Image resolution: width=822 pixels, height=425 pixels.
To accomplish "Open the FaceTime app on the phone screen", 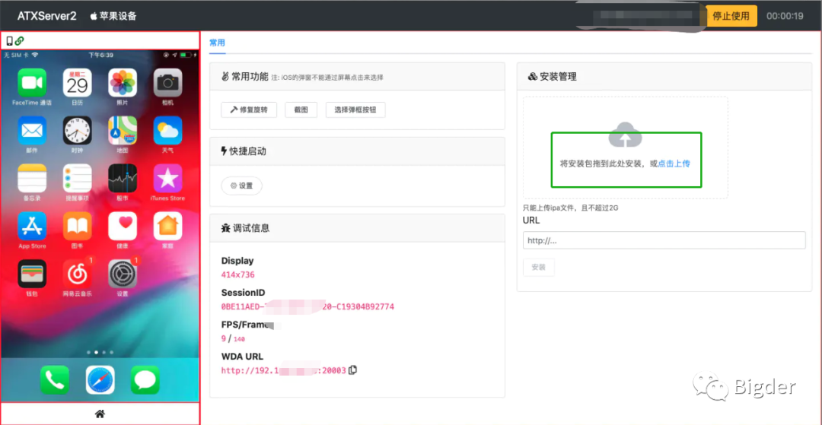I will 32,83.
